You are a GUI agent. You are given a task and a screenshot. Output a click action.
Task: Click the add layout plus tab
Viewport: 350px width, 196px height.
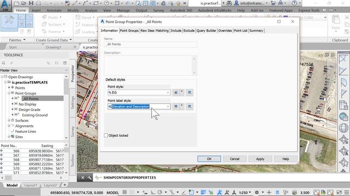65,185
